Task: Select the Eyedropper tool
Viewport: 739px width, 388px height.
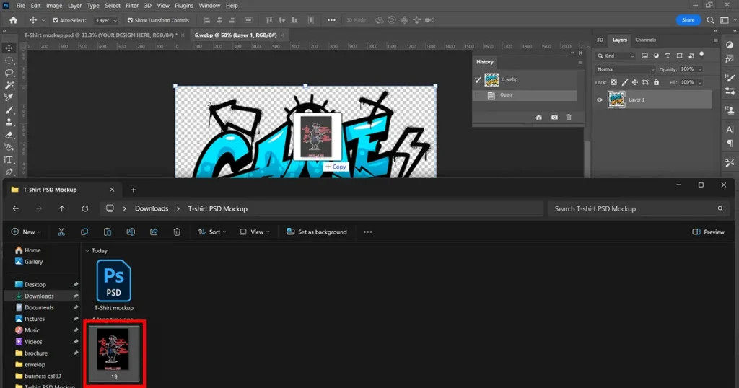Action: click(9, 97)
